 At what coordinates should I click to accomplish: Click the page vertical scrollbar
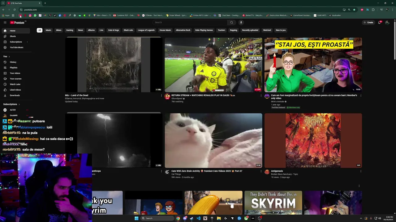[394, 40]
